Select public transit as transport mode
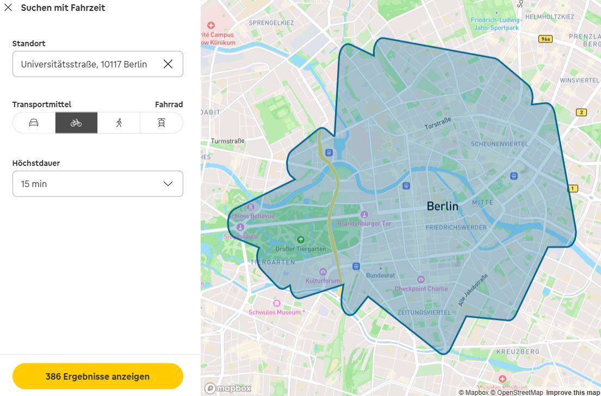This screenshot has width=601, height=396. pyautogui.click(x=162, y=123)
